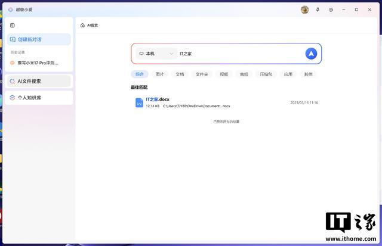Click the 个人知识库 icon in sidebar
Viewport: 382px width, 246px height.
[12, 98]
